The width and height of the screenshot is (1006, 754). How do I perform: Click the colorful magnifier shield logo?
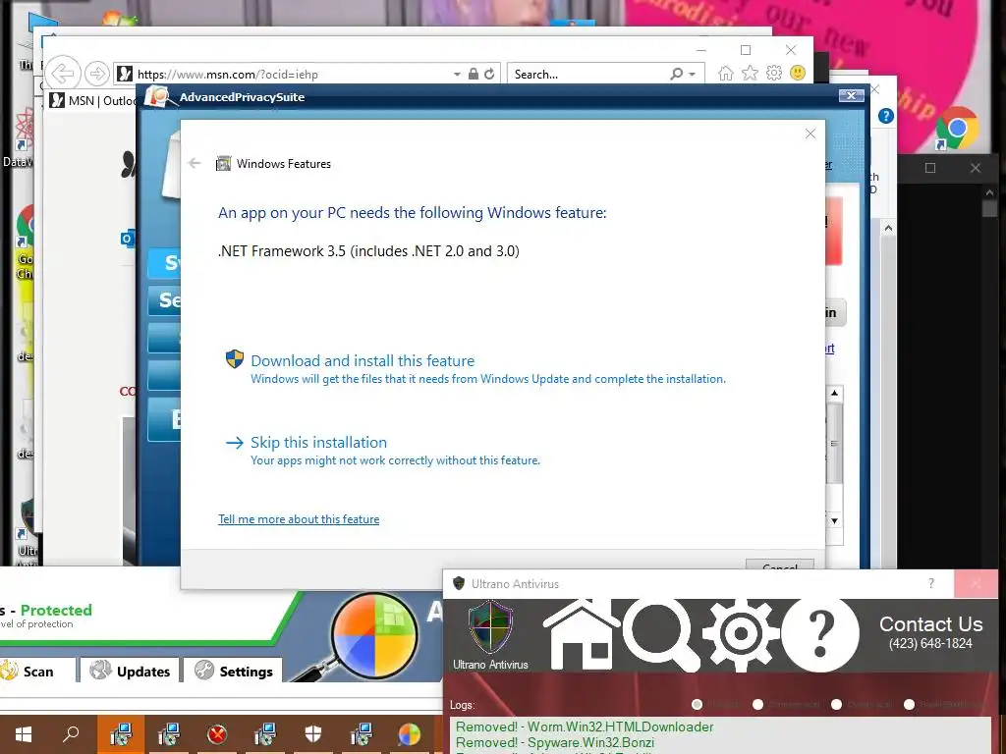click(372, 636)
